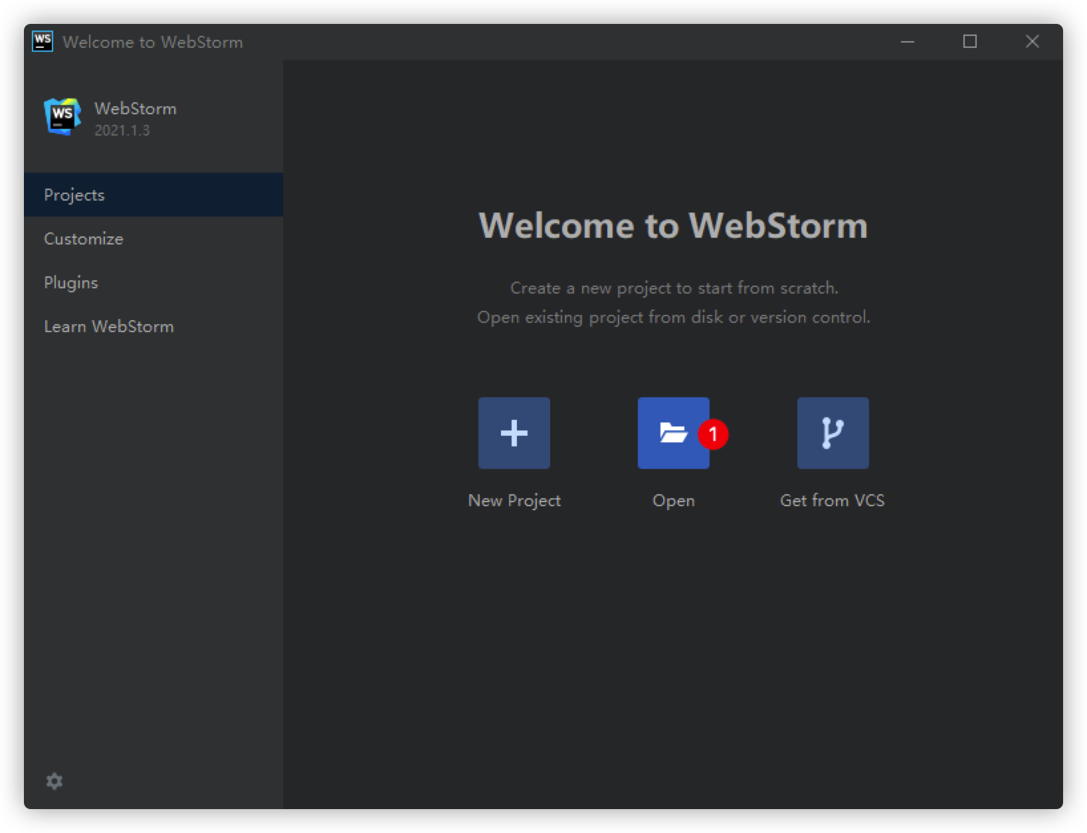This screenshot has height=833, width=1087.
Task: Select the Projects tab
Action: tap(153, 195)
